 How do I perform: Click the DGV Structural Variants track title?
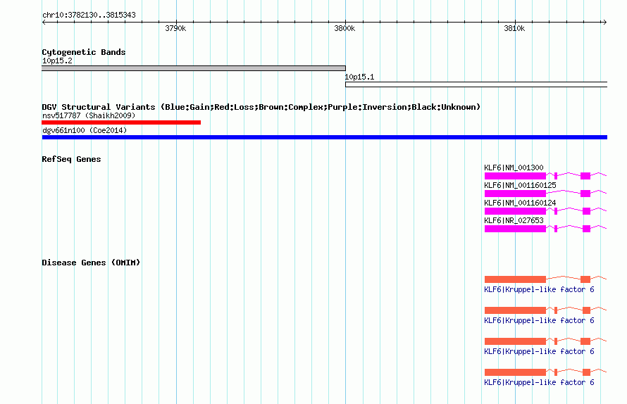click(x=261, y=107)
